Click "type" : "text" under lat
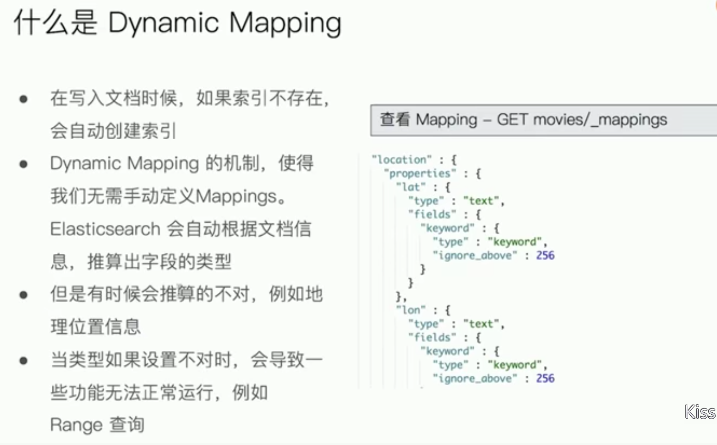This screenshot has height=445, width=717. coord(456,201)
